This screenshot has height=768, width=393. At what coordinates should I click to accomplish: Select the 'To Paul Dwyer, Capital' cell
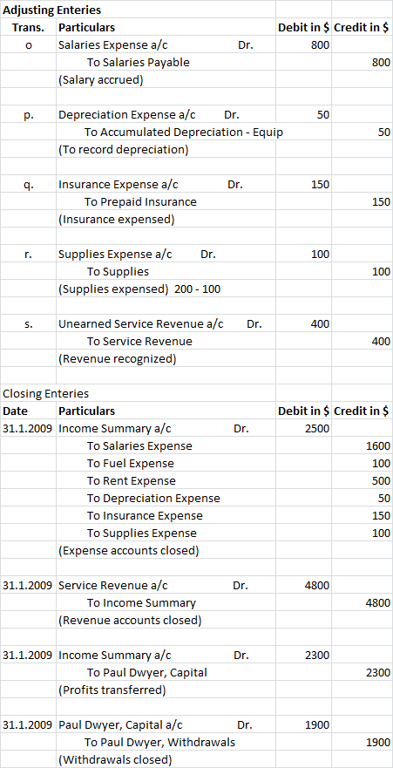tap(166, 673)
